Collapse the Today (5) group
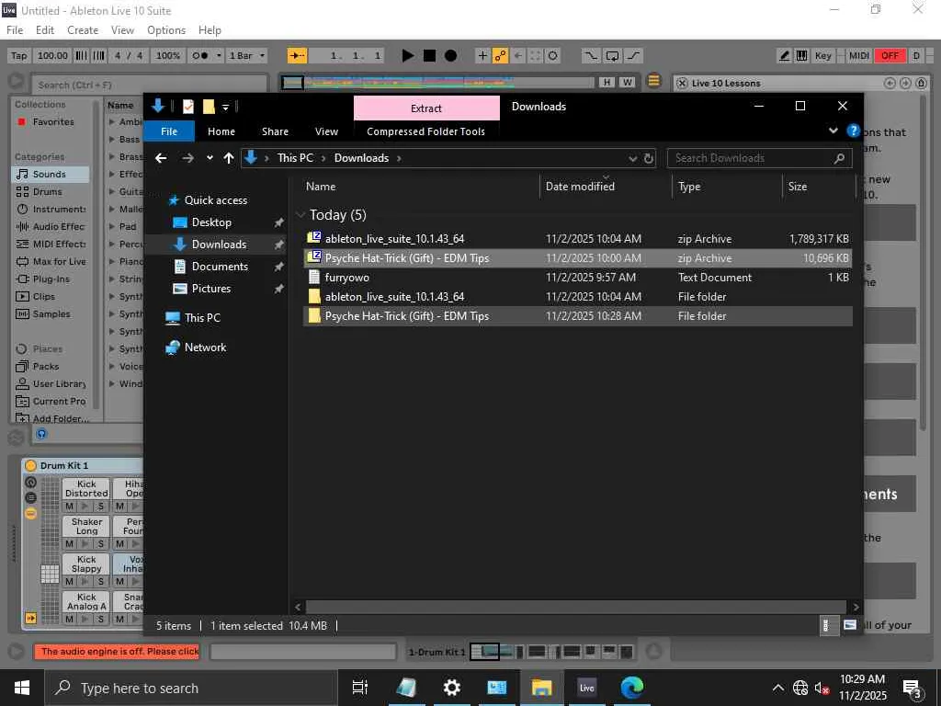Viewport: 941px width, 706px height. point(300,215)
